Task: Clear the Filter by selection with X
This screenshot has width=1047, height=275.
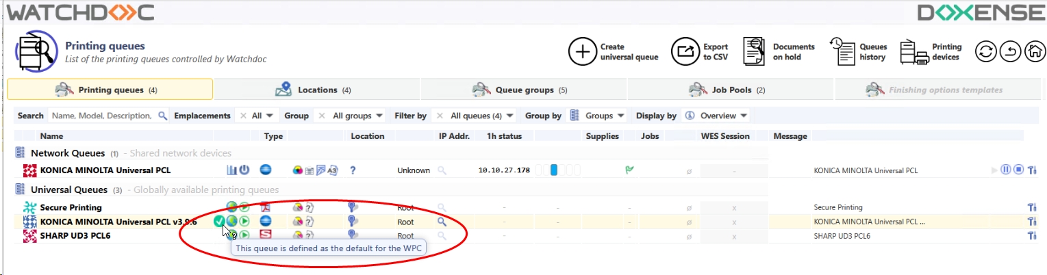Action: (x=440, y=116)
